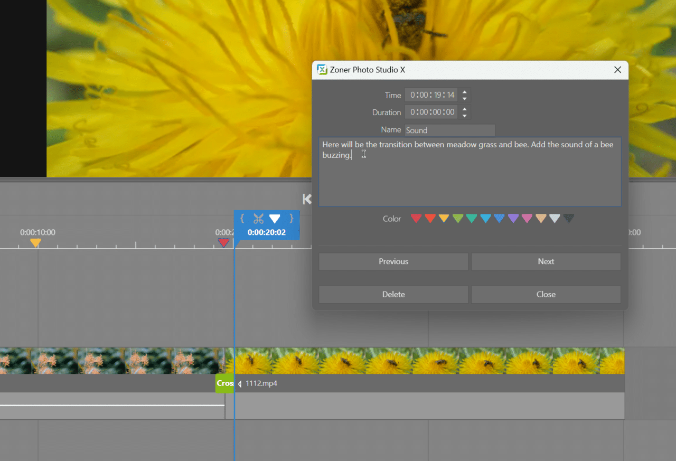This screenshot has height=461, width=676.
Task: Split the clip with the scissors icon
Action: tap(259, 218)
